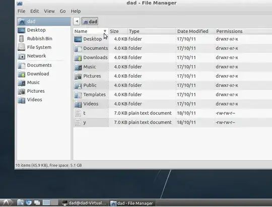This screenshot has height=207, width=272.
Task: Click the 17/10/11 date for Music
Action: (186, 67)
